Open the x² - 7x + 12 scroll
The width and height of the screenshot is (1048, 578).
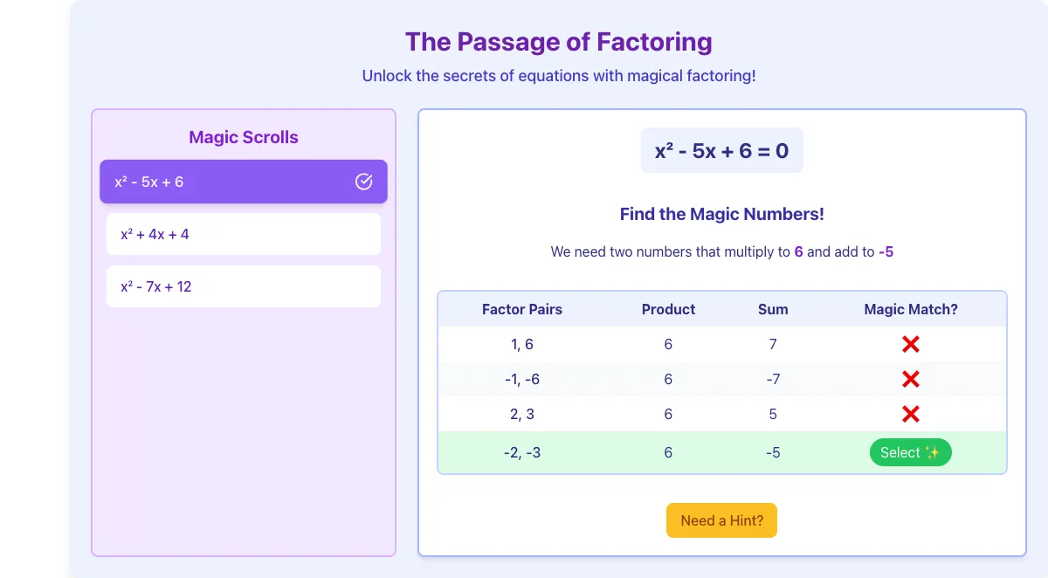(x=244, y=286)
